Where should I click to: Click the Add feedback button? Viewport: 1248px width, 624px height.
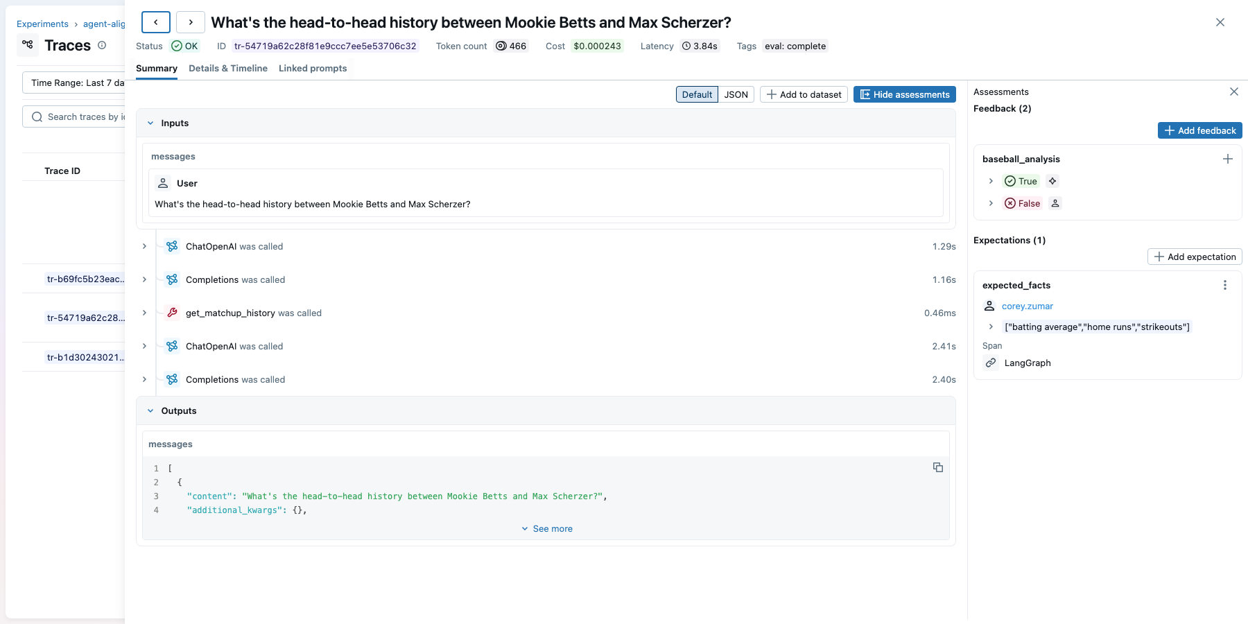click(x=1199, y=130)
